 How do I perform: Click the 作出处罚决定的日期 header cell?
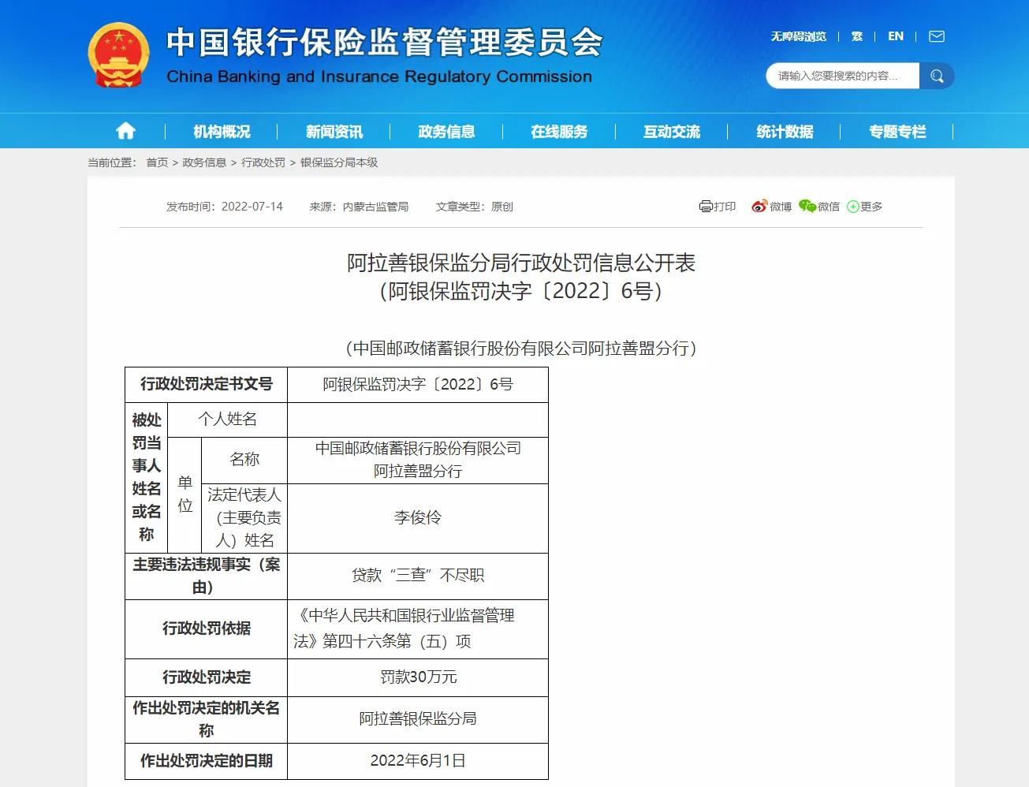click(207, 761)
